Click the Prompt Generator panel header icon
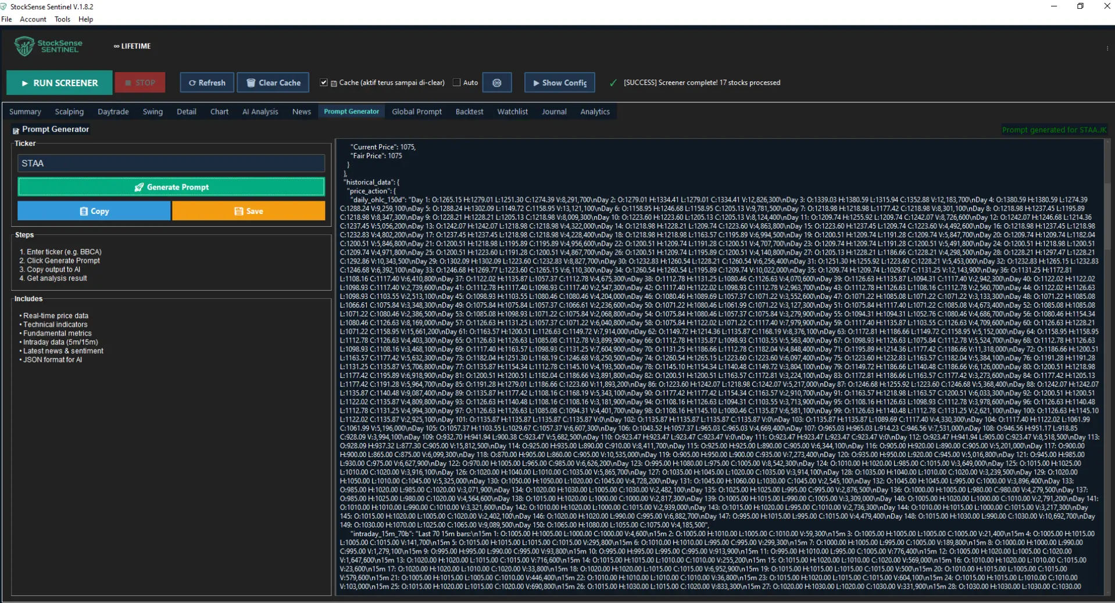1115x603 pixels. pyautogui.click(x=16, y=130)
